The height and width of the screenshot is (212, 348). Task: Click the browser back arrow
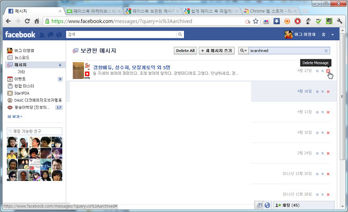[8, 21]
